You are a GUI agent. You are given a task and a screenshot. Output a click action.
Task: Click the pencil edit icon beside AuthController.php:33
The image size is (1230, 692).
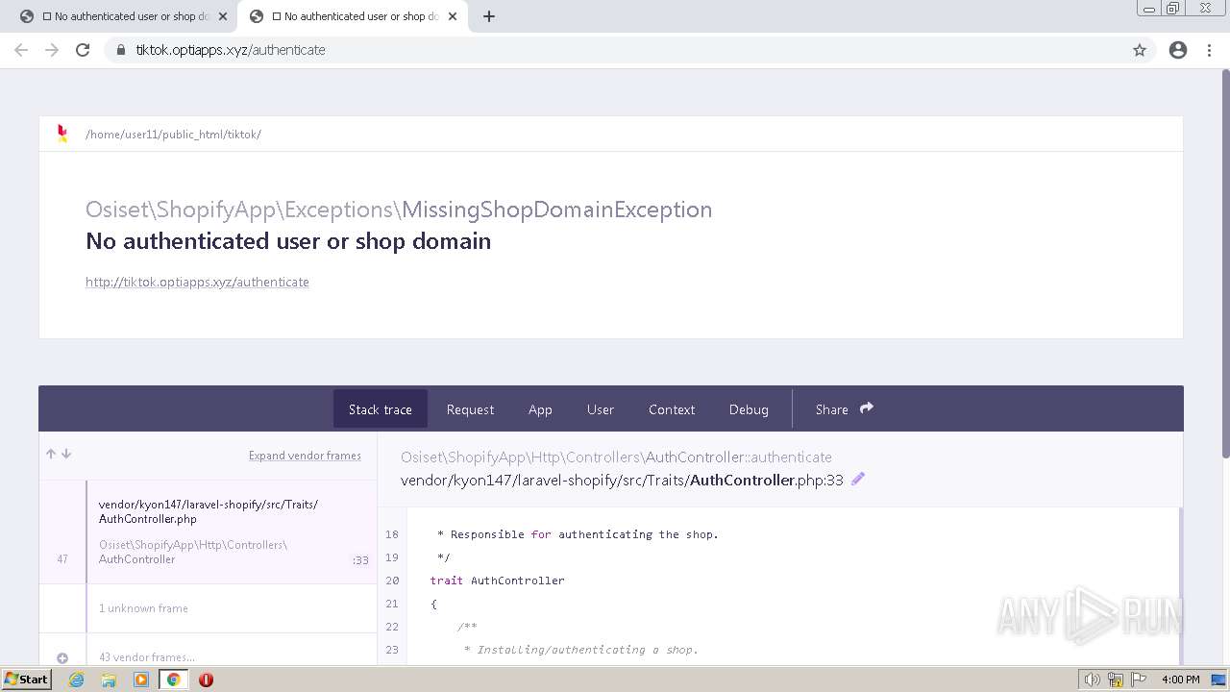pos(858,479)
